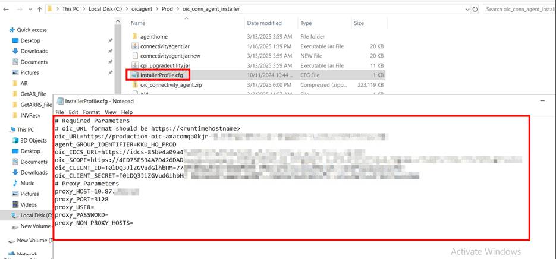Select 'This PC' in the breadcrumb path
This screenshot has height=259, width=556.
click(x=71, y=9)
